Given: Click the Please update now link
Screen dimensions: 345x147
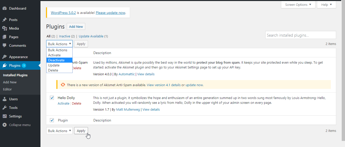Looking at the screenshot, I should click(x=111, y=13).
